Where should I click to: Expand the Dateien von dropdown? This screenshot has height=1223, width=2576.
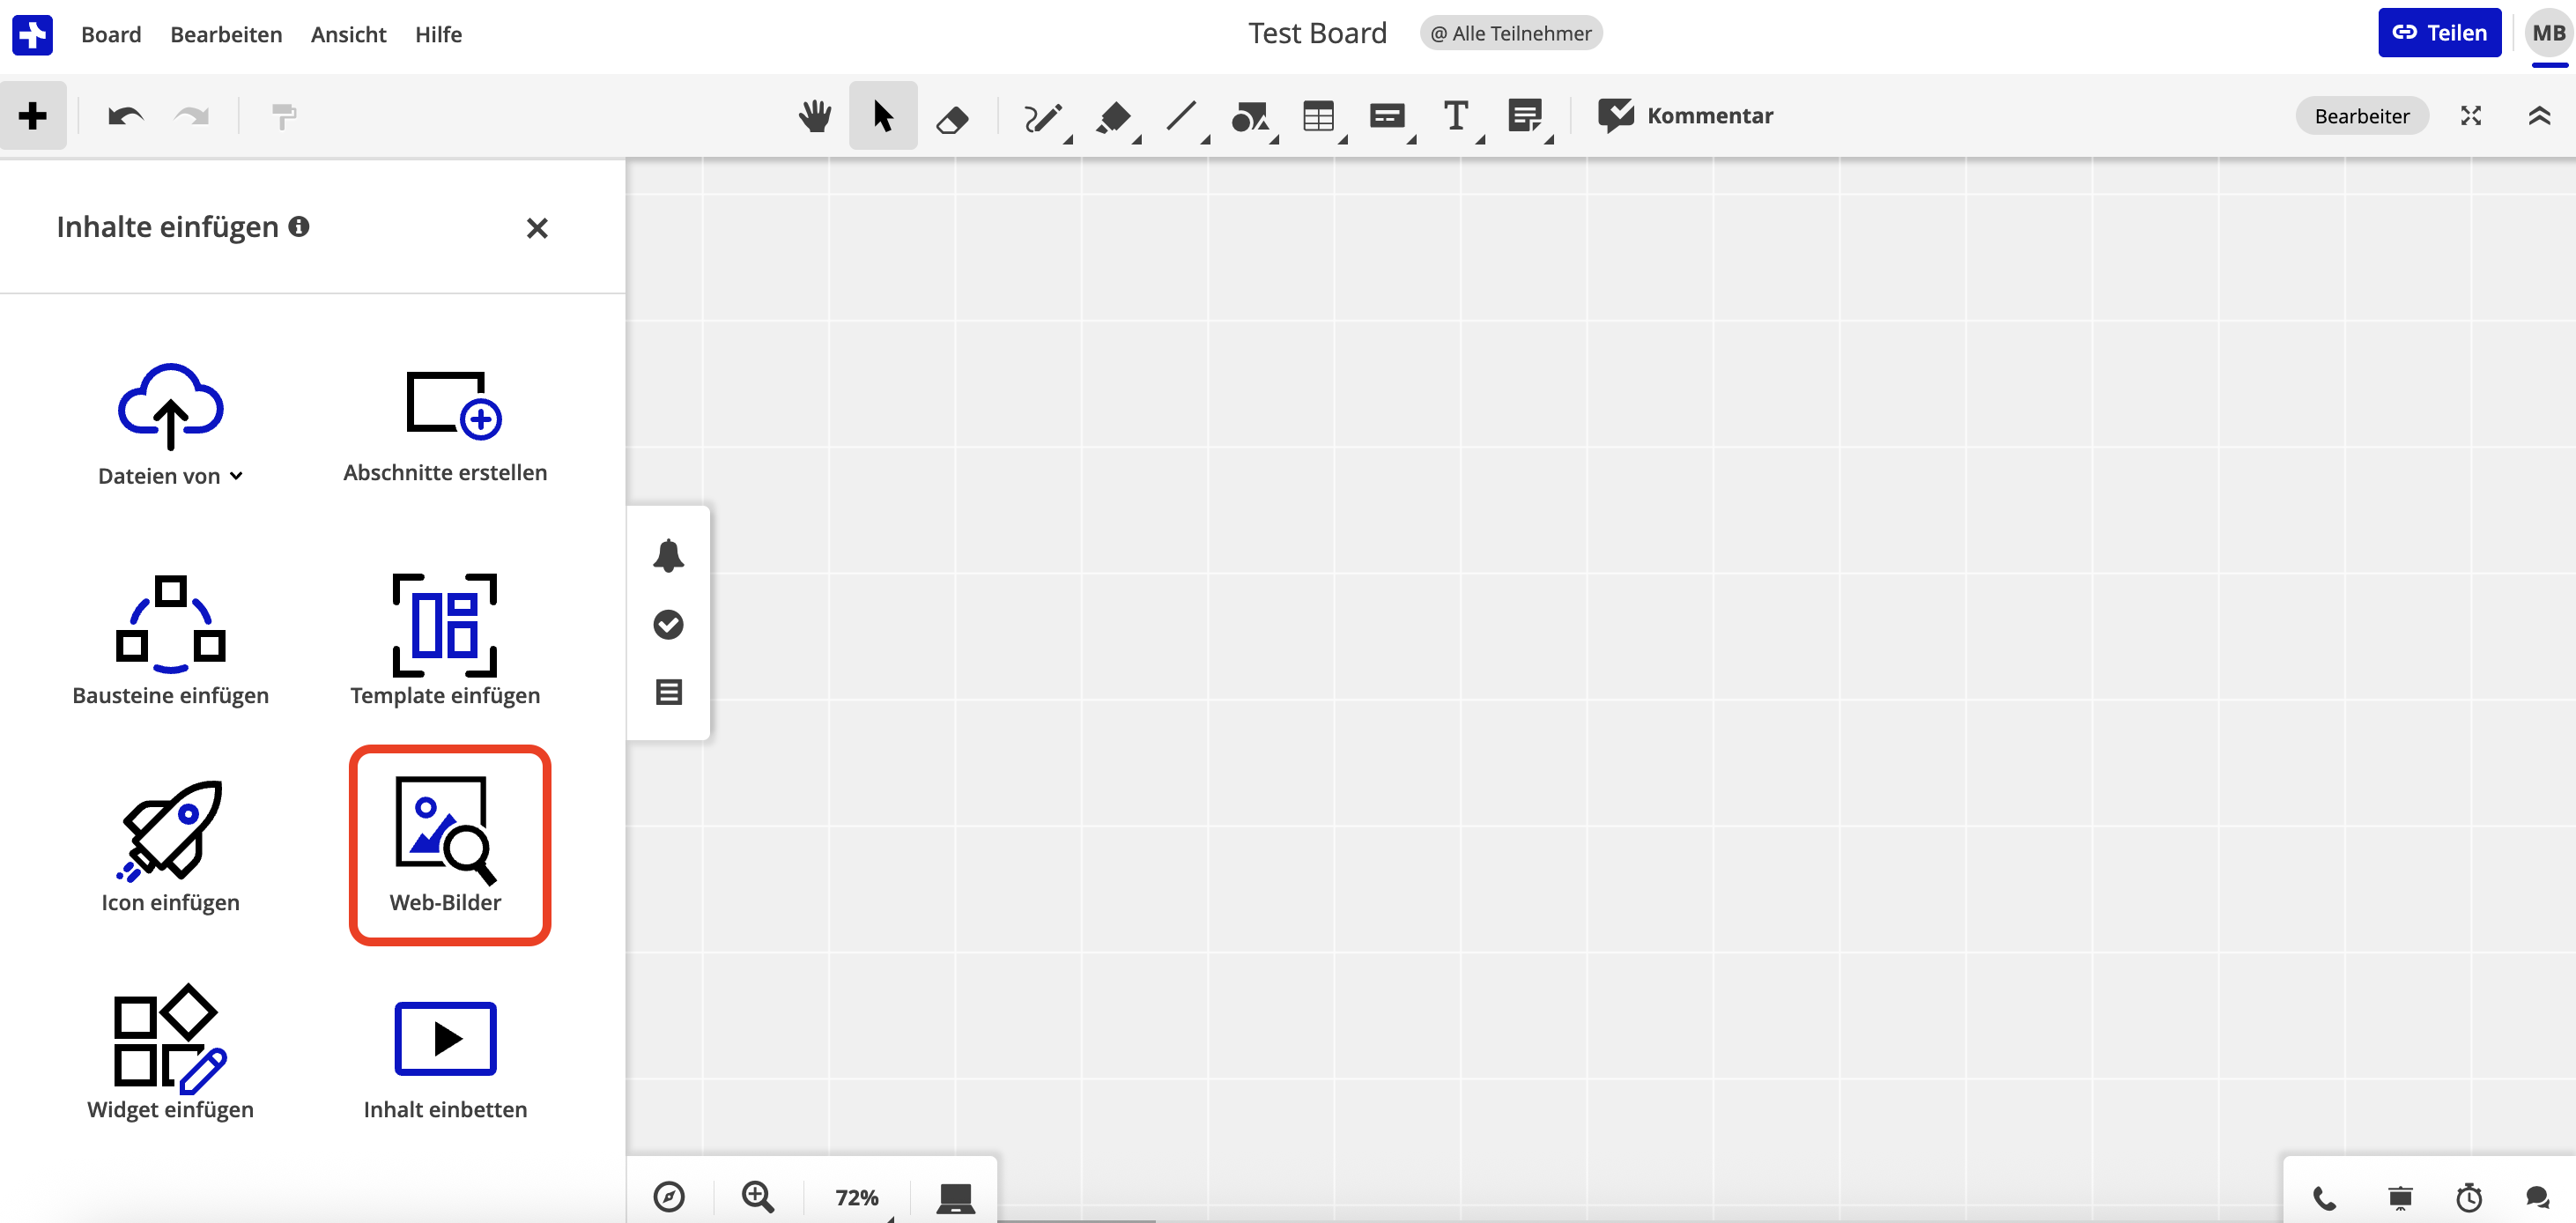[235, 477]
